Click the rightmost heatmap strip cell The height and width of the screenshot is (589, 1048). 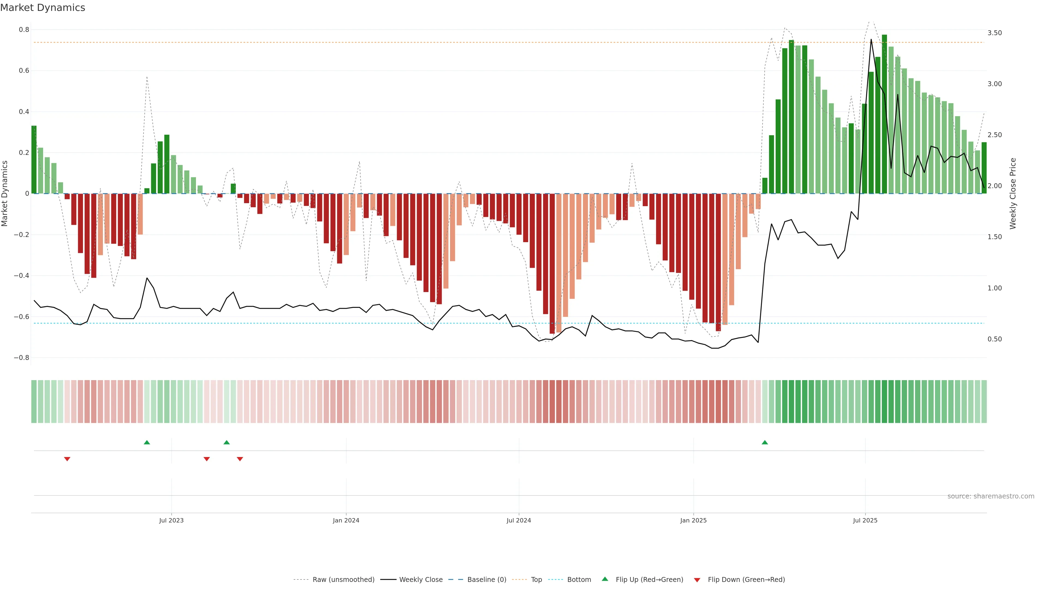[x=984, y=401]
